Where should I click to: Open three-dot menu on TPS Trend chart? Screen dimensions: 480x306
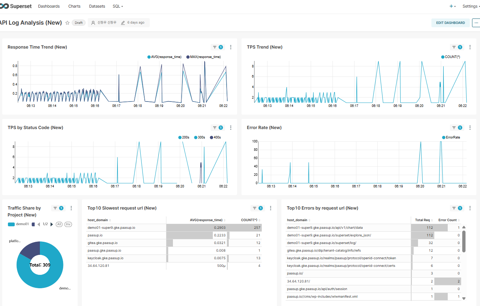click(470, 47)
